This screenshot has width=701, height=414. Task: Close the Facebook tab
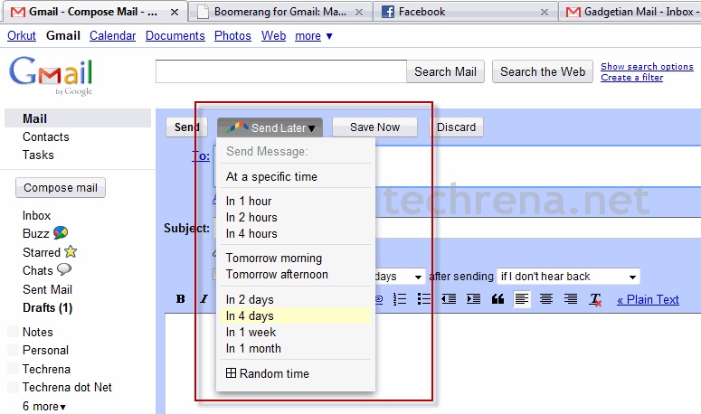545,13
